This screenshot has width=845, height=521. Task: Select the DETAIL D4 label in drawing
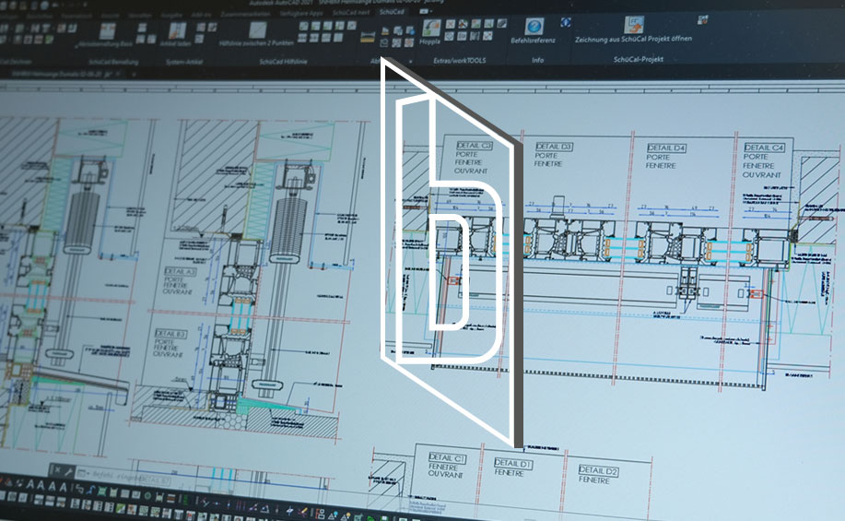tap(666, 148)
